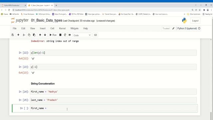Open the Reading list
The height and width of the screenshot is (120, 213).
click(x=207, y=14)
